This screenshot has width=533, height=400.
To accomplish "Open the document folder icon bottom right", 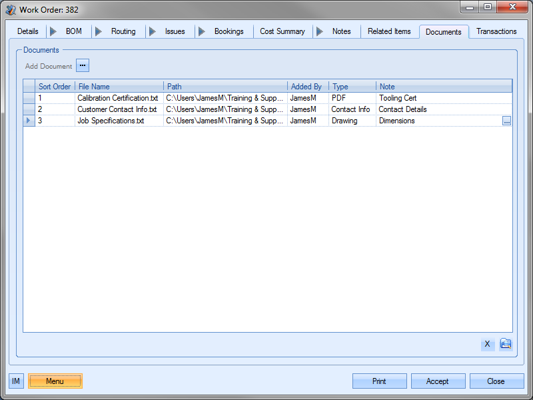I will [x=506, y=344].
